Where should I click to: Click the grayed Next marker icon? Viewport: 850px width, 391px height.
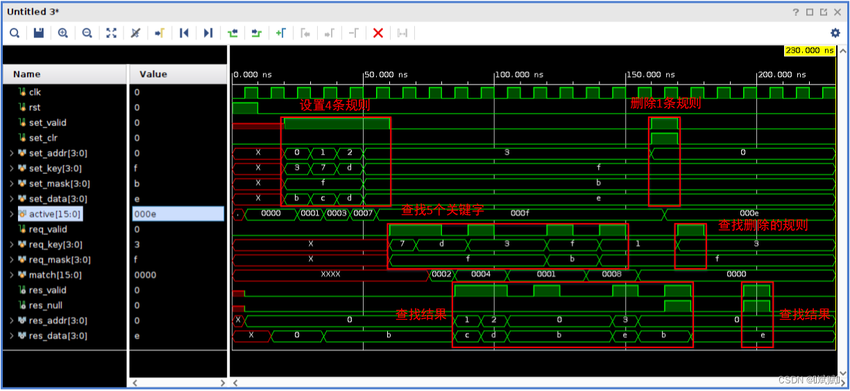pyautogui.click(x=329, y=33)
